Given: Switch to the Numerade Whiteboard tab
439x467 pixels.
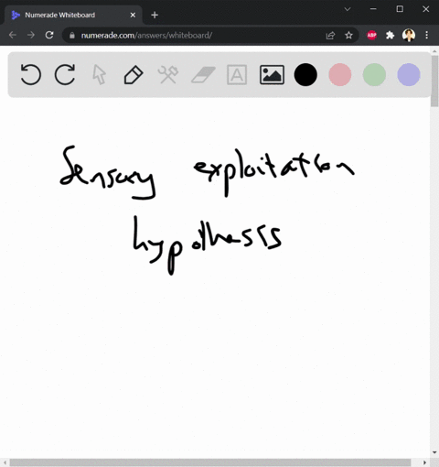Looking at the screenshot, I should [x=71, y=15].
